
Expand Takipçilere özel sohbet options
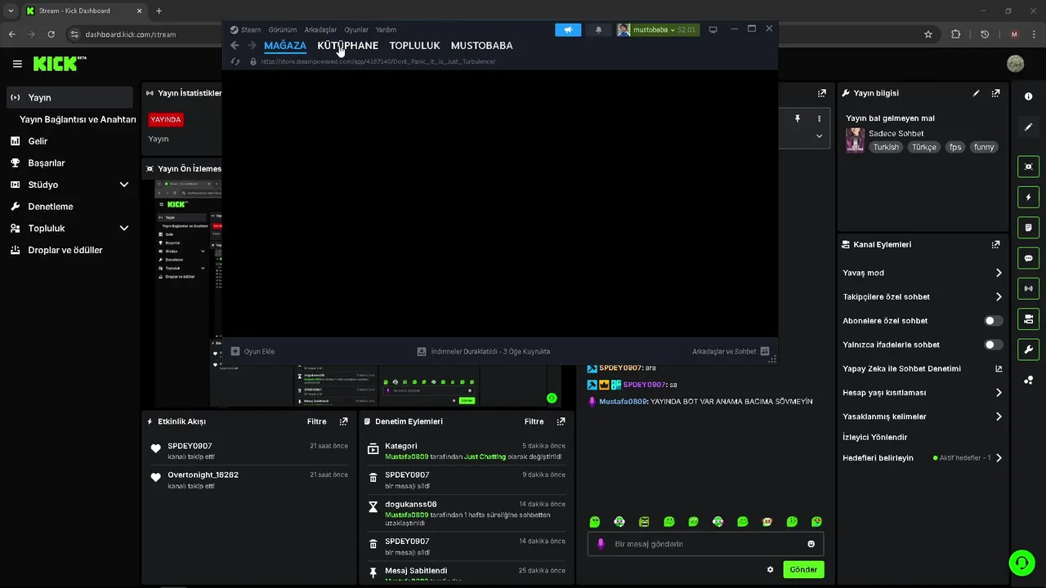click(x=999, y=296)
